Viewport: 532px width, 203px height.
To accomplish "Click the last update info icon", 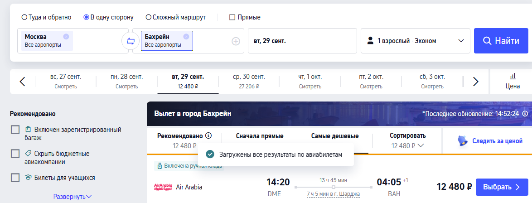I will coord(525,114).
